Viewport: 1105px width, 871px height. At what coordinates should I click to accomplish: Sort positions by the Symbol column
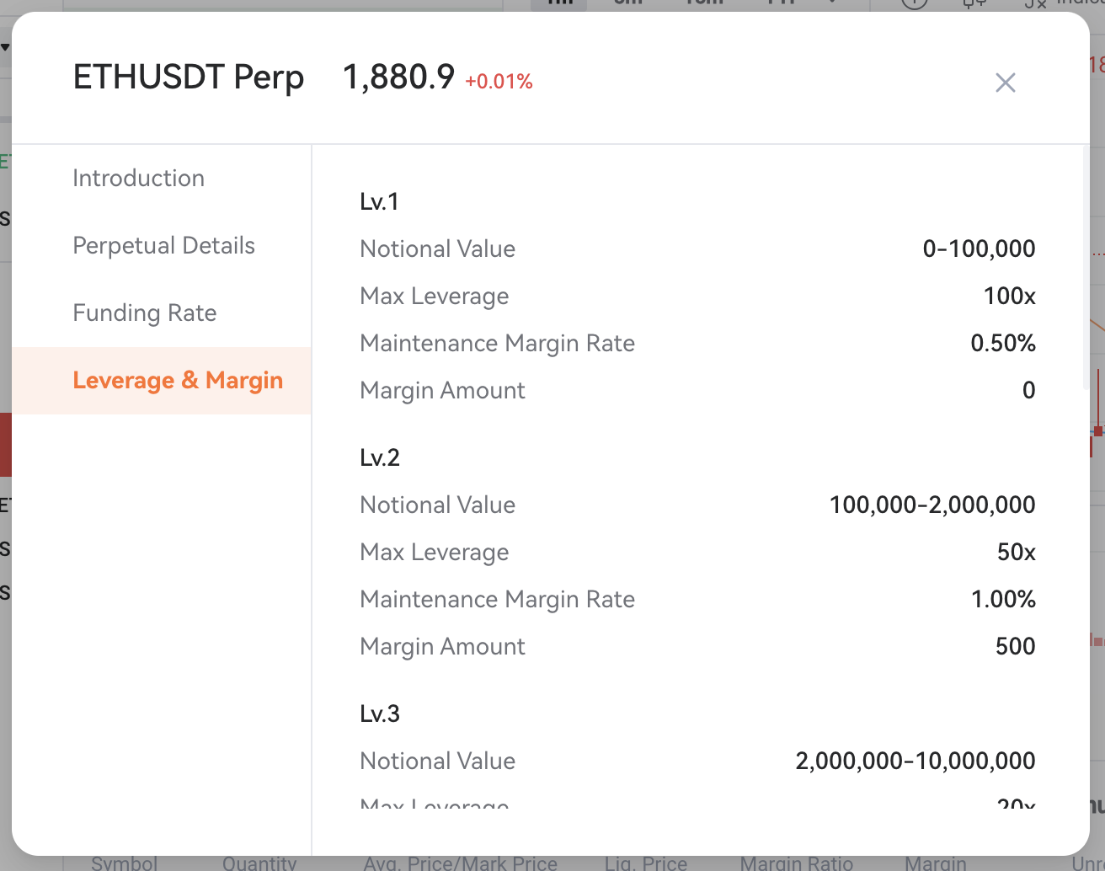point(123,863)
